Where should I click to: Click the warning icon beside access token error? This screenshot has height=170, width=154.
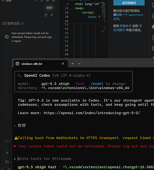pos(7,37)
